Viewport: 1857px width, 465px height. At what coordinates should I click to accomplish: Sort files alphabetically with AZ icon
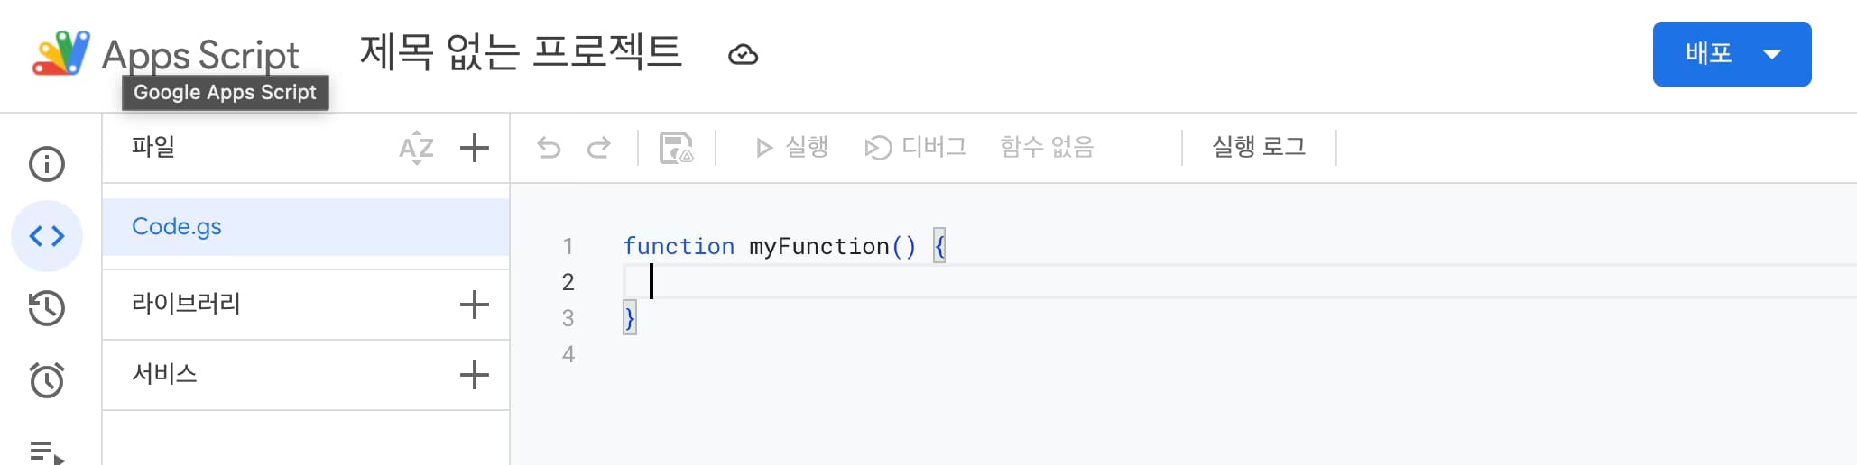click(417, 148)
